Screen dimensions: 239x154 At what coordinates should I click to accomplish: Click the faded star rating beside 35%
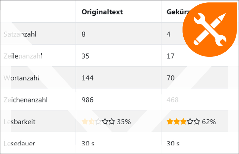[98, 122]
